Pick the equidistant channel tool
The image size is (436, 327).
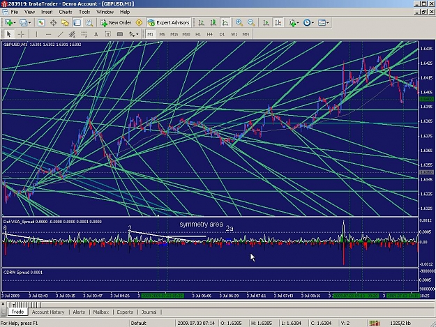click(72, 34)
